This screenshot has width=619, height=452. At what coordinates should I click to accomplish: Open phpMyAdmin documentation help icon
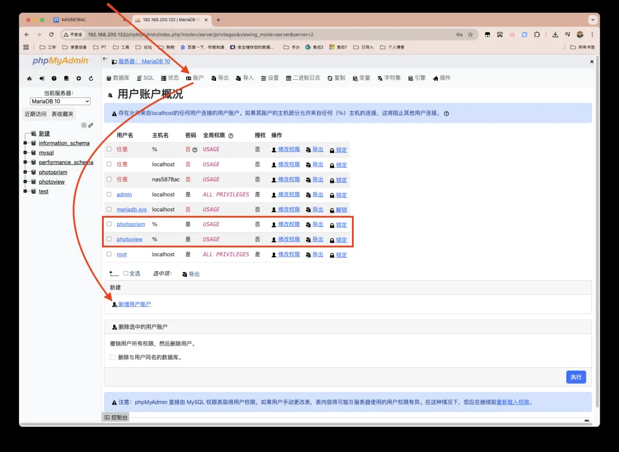54,78
